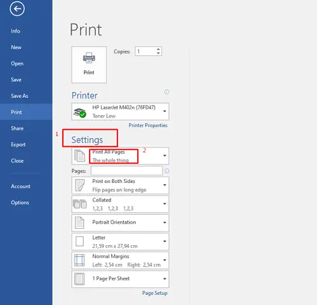This screenshot has height=305, width=317.
Task: Click the printer icon on Print button
Action: (89, 58)
